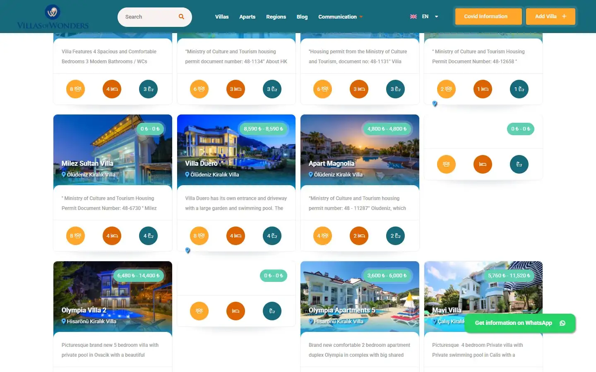Open the Olympia Apartments 5 title link

pyautogui.click(x=342, y=310)
